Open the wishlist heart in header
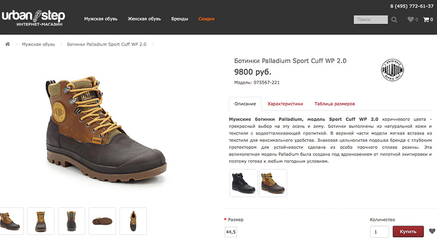 pyautogui.click(x=411, y=19)
